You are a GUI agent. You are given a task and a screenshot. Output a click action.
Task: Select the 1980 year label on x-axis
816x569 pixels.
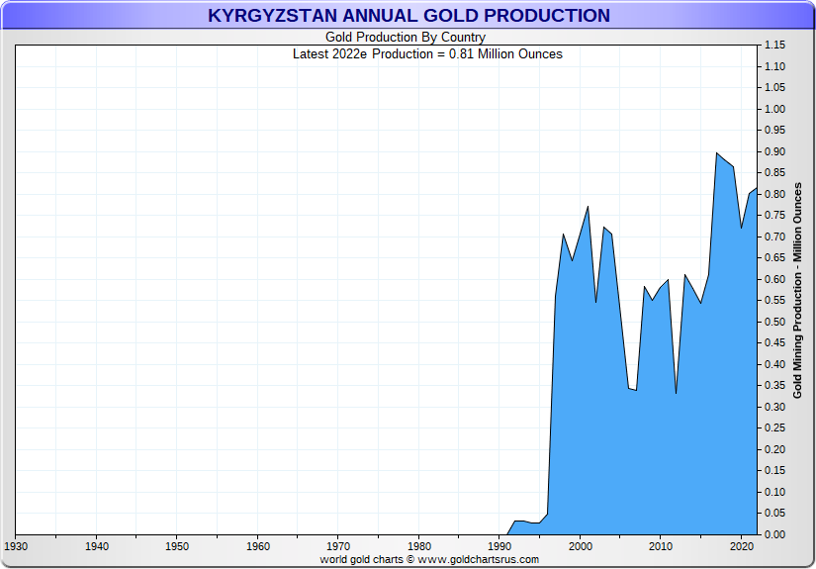point(419,546)
